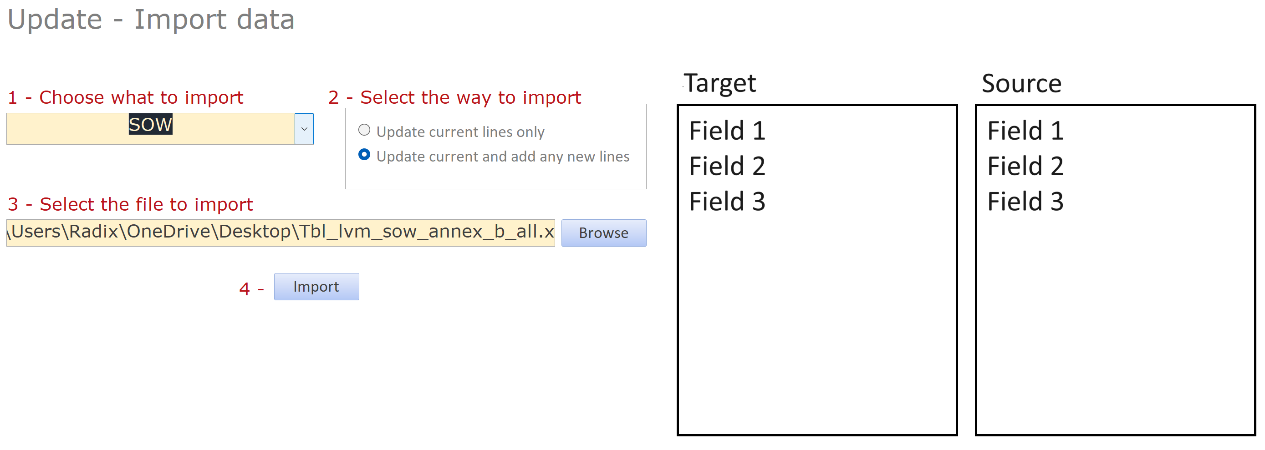Click the highlighted SOW combo box text
This screenshot has height=450, width=1265.
pos(150,125)
